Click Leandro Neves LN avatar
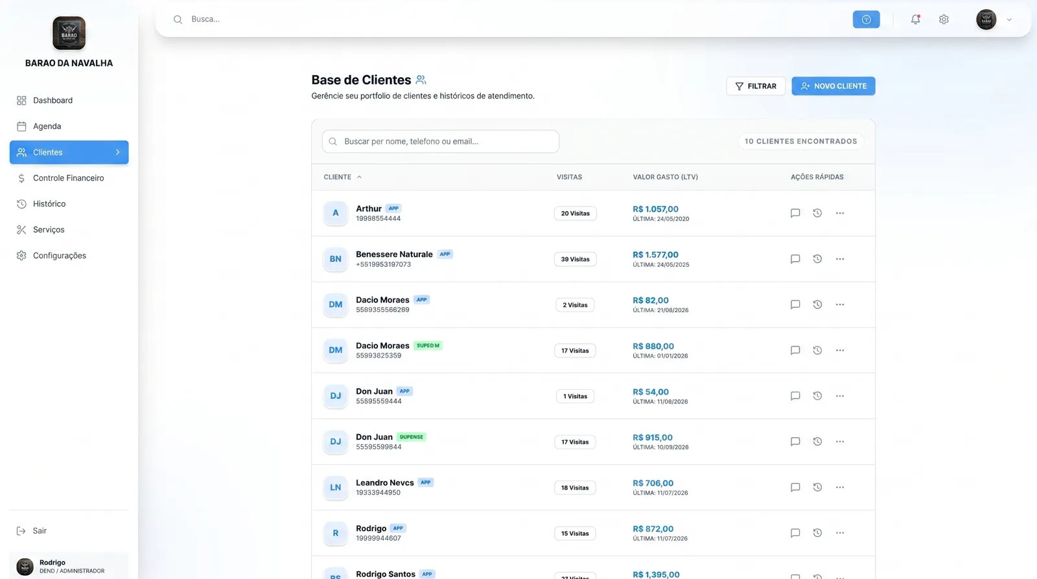This screenshot has width=1037, height=579. 336,488
